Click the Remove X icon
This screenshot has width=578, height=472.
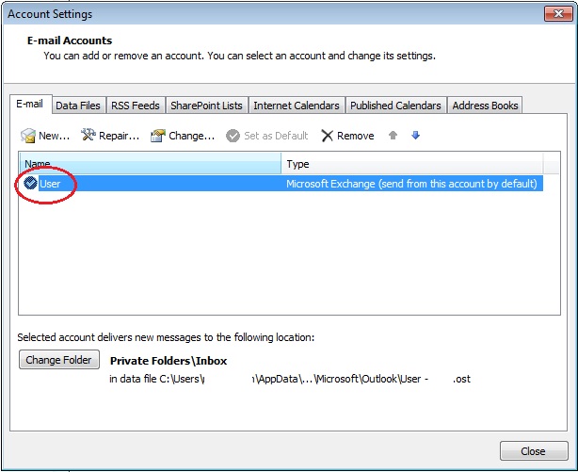pyautogui.click(x=327, y=136)
